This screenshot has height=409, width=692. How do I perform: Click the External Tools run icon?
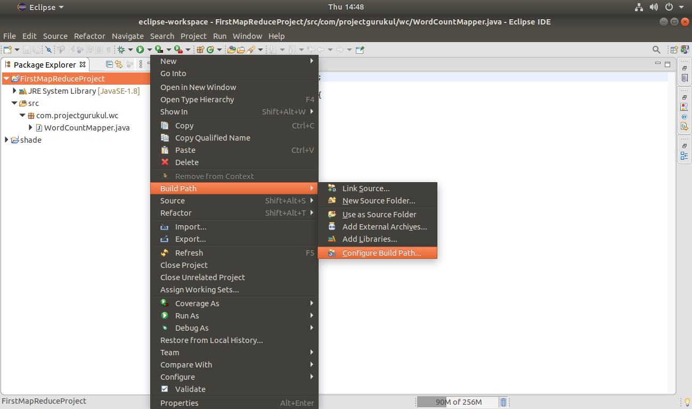(178, 50)
